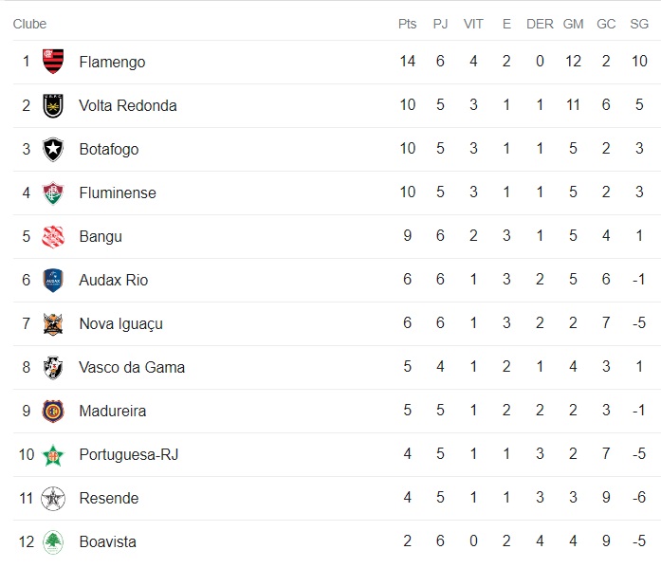The width and height of the screenshot is (661, 568).
Task: Click the Boavista club crest
Action: pyautogui.click(x=53, y=541)
